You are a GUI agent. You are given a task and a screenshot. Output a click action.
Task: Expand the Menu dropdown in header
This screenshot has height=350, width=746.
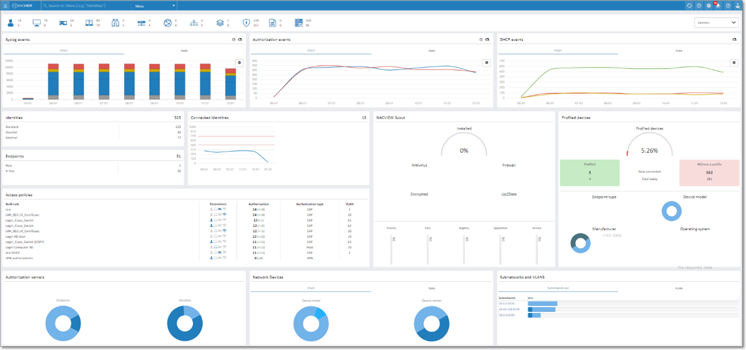pyautogui.click(x=155, y=6)
